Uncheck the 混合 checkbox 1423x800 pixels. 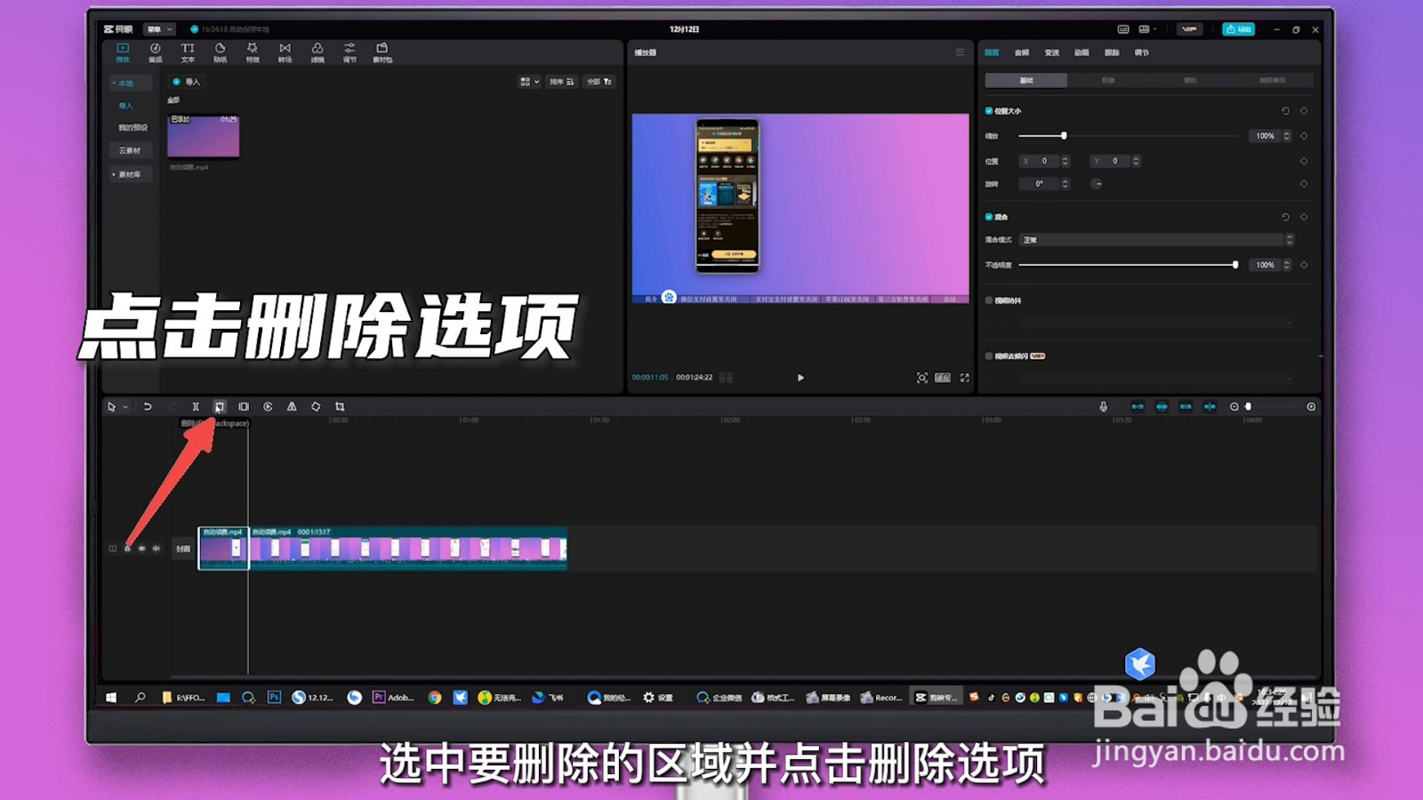(989, 216)
